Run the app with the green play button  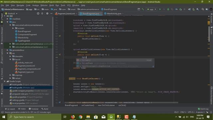click(160, 9)
